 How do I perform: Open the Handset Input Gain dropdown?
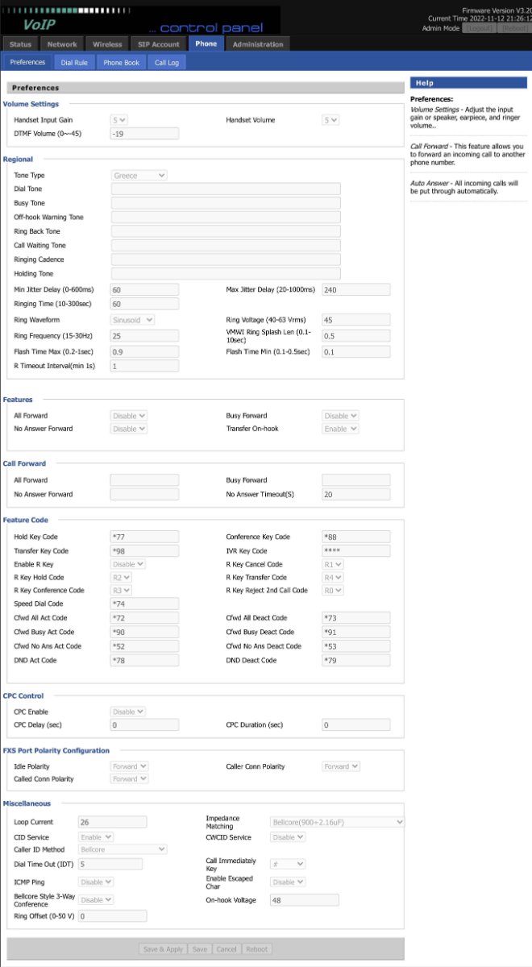[119, 120]
